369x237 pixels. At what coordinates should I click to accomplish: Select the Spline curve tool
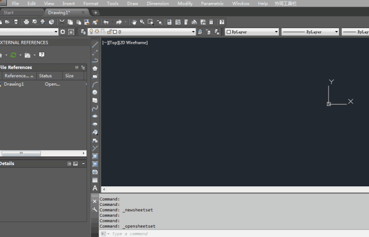pos(95,108)
